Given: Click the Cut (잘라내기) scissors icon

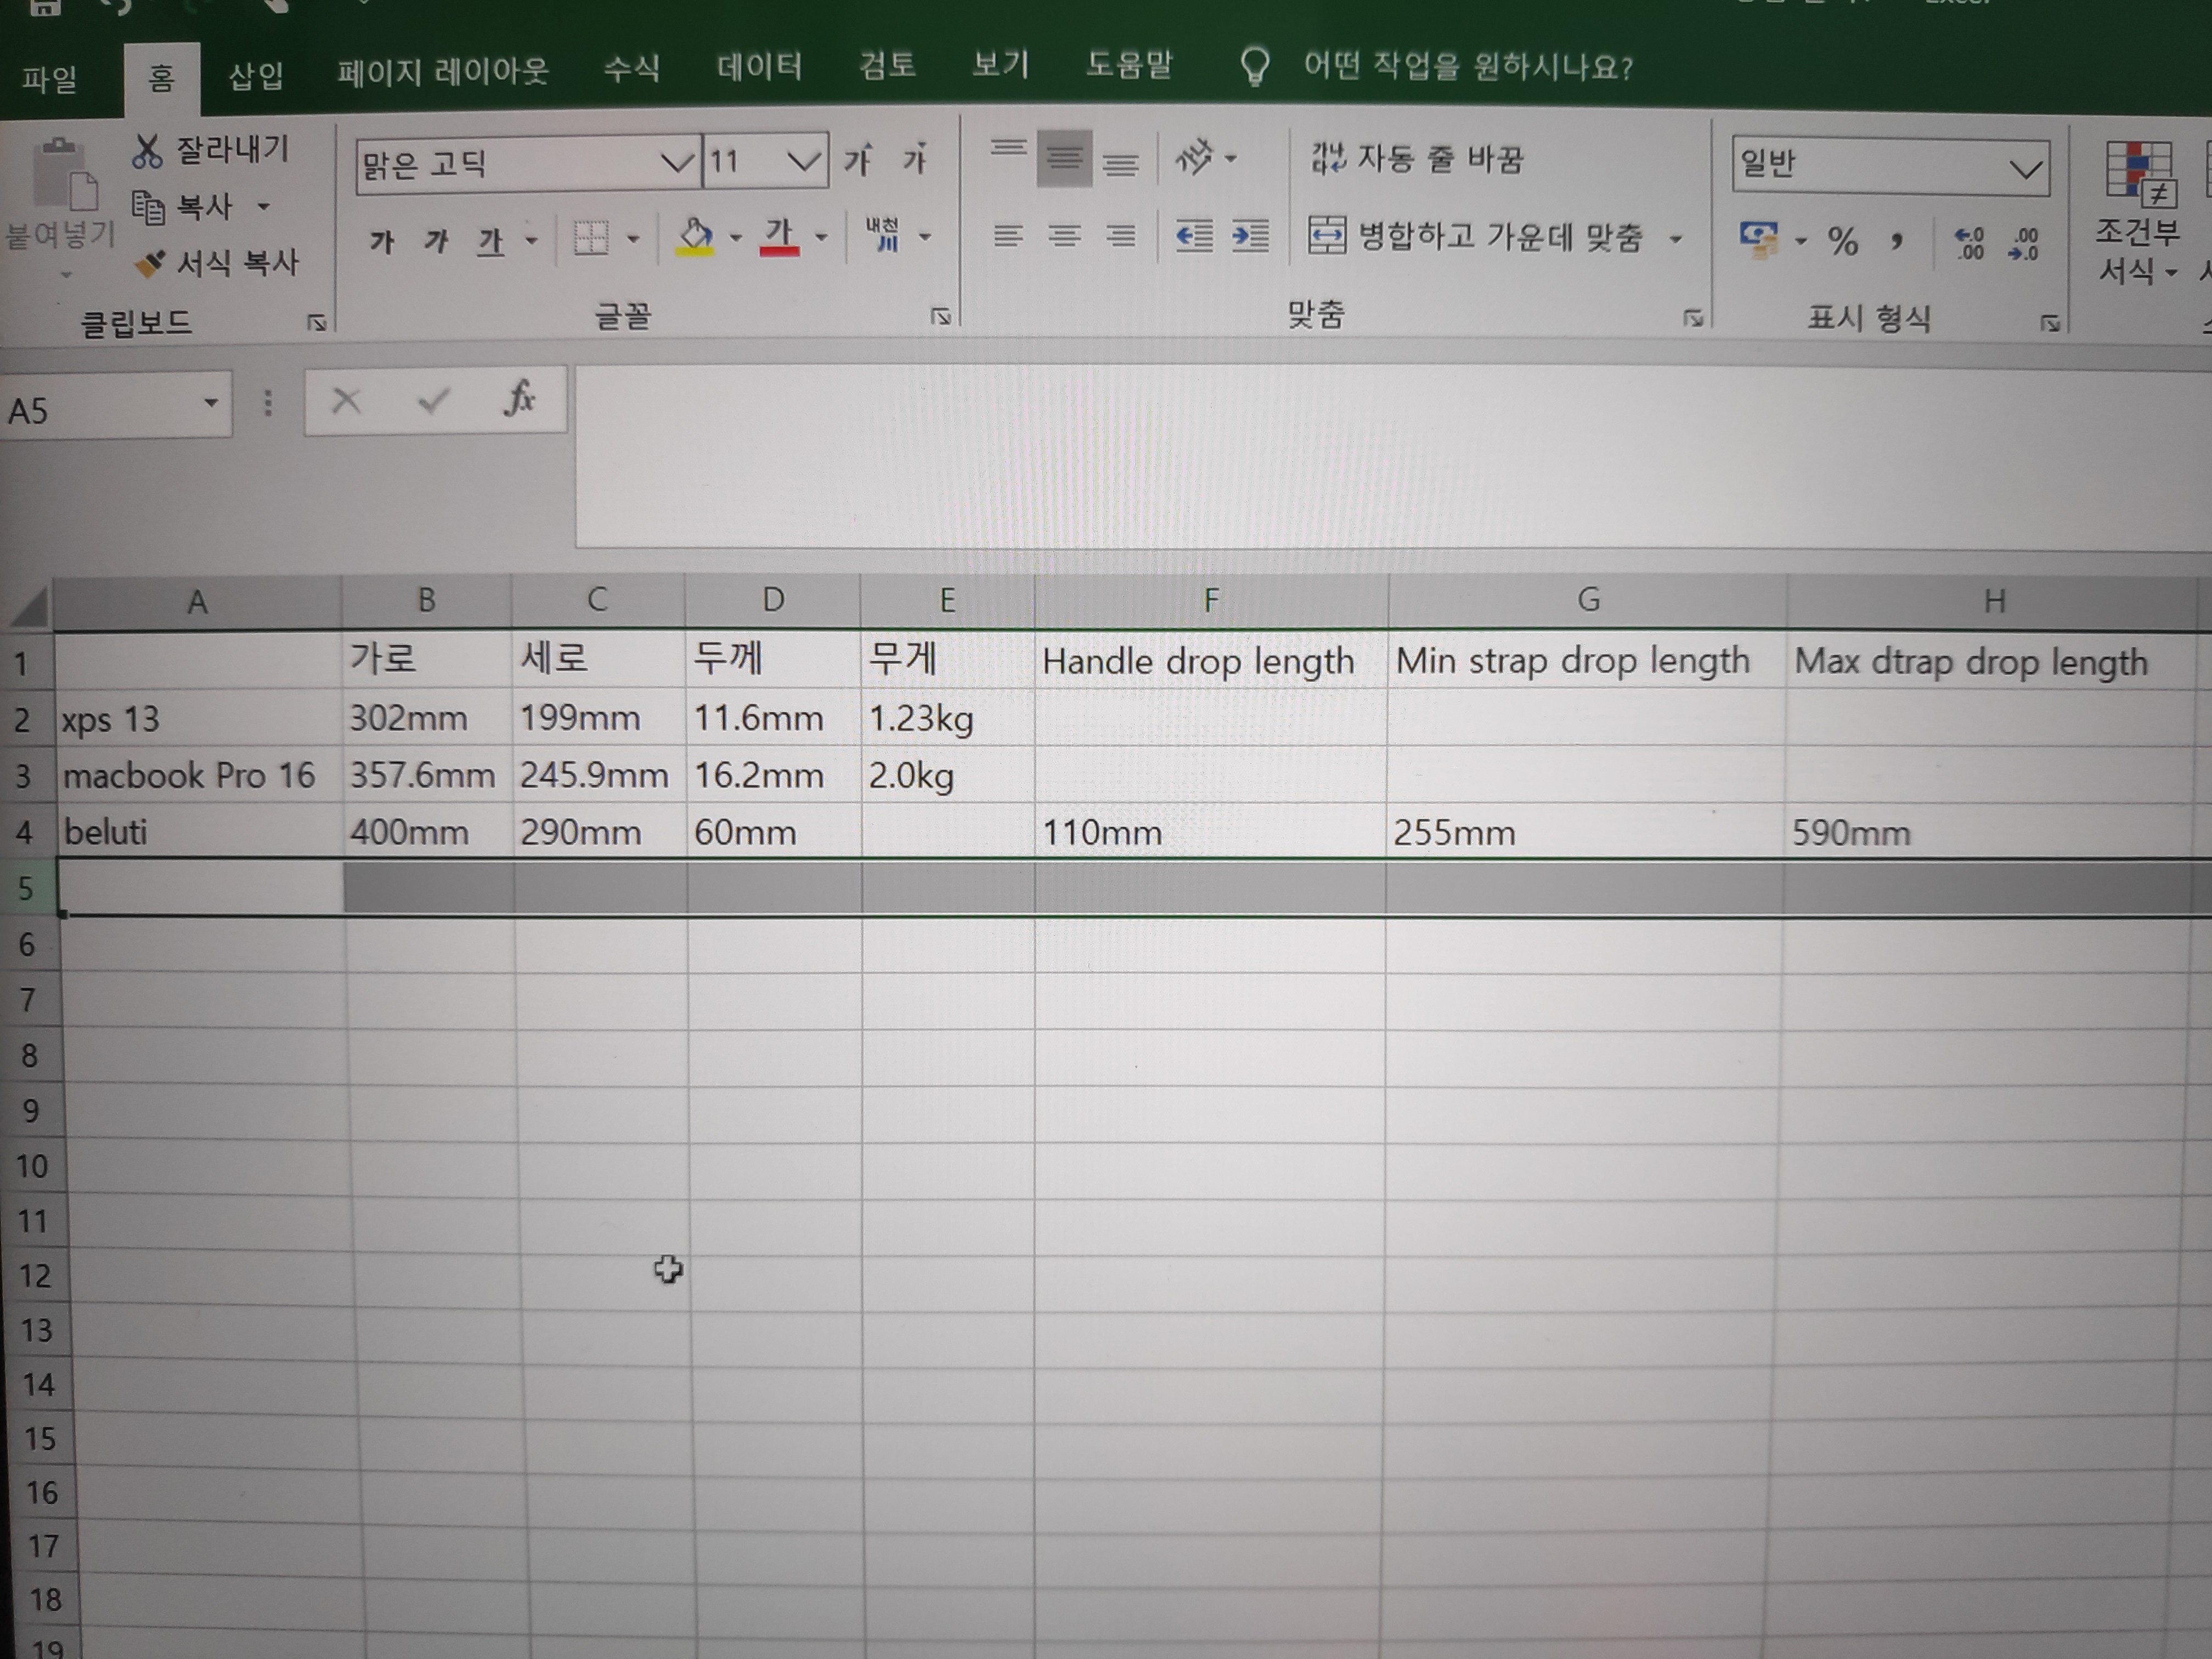Looking at the screenshot, I should (x=147, y=151).
